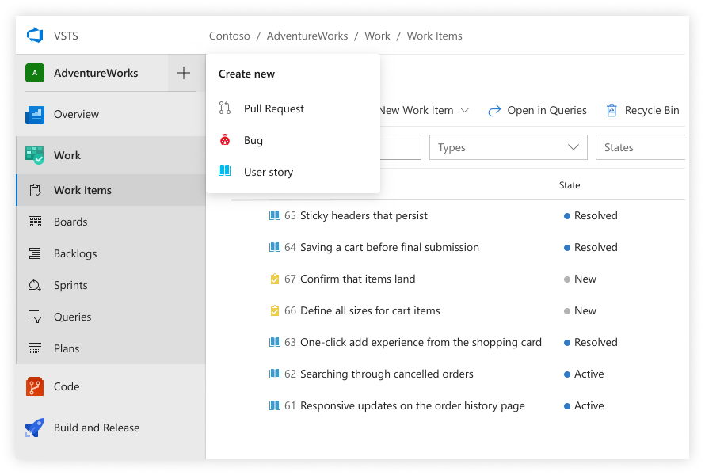Image resolution: width=705 pixels, height=475 pixels.
Task: Click the Open in Queries button
Action: click(x=537, y=111)
